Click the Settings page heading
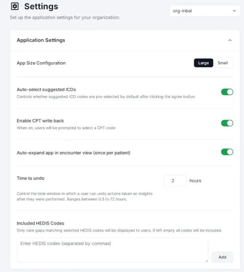The image size is (244, 272). pos(41,6)
